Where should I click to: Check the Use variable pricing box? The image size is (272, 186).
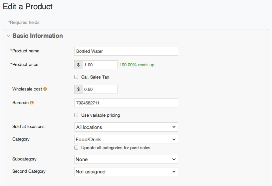77,115
